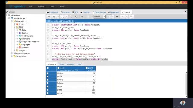Click the Foreign Data Wrappers icon

point(20,42)
